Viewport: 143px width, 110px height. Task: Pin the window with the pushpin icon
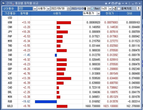click(x=109, y=3)
